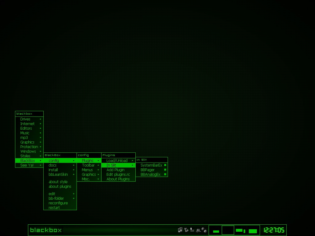
Task: Switch to the first pager workspace
Action: click(216, 230)
